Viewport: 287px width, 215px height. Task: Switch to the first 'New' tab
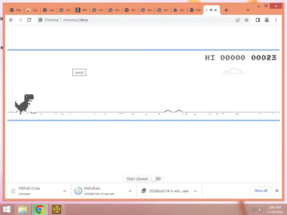16,10
